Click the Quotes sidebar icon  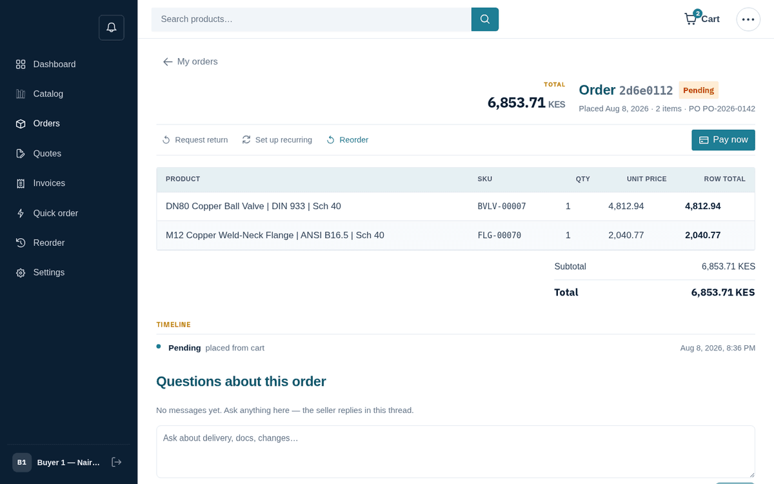21,154
